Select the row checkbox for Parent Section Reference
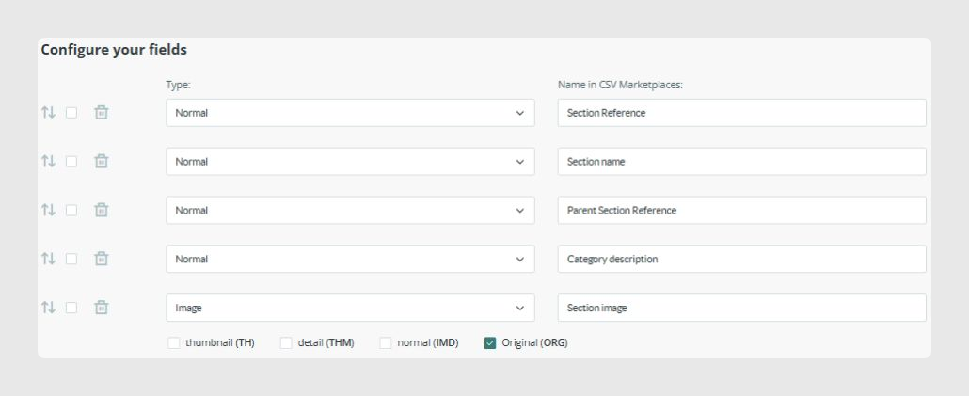 pyautogui.click(x=71, y=210)
